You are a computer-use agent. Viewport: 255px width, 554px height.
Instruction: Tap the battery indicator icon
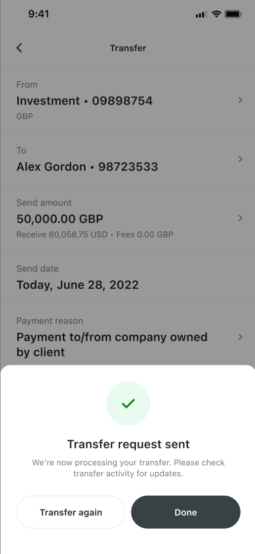(233, 14)
